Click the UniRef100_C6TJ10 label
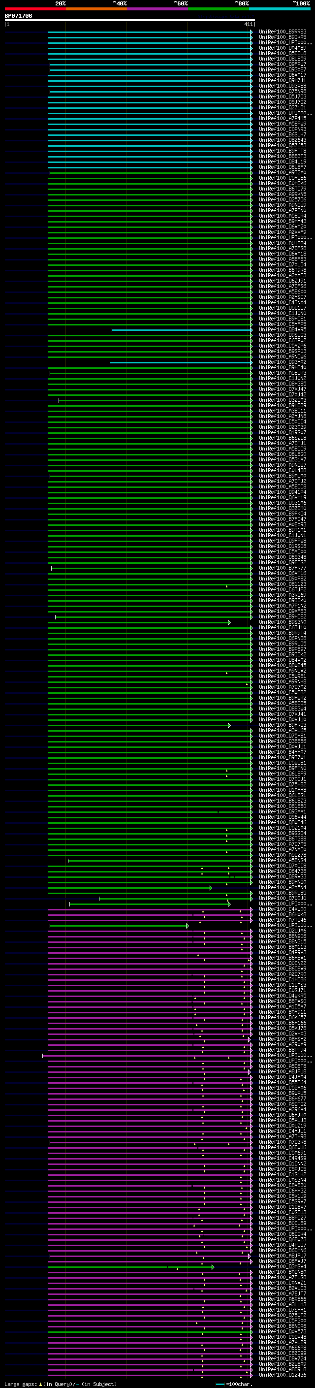 [x=283, y=628]
